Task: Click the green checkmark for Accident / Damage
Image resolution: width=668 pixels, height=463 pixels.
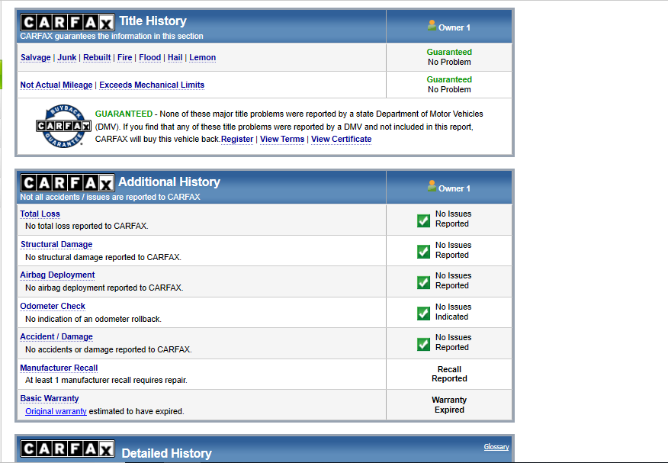Action: point(423,344)
